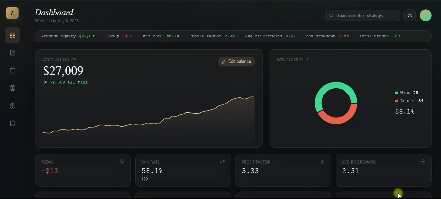441x199 pixels.
Task: Click 58.1% under the chart legend
Action: click(405, 112)
